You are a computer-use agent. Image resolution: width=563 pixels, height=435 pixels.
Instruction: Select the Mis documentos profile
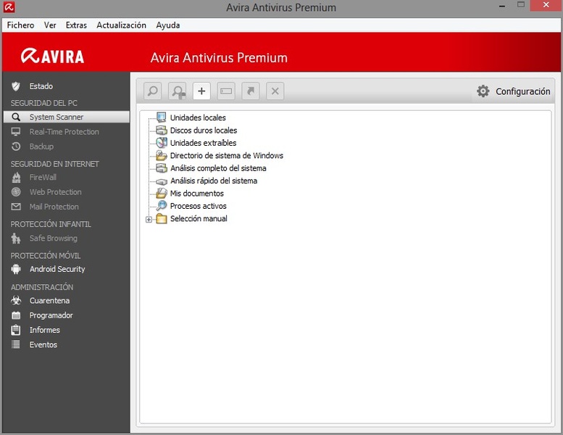197,194
